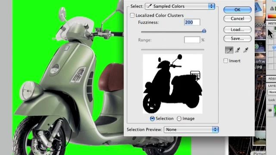Click the Save... button
Image resolution: width=276 pixels, height=155 pixels.
coord(237,38)
